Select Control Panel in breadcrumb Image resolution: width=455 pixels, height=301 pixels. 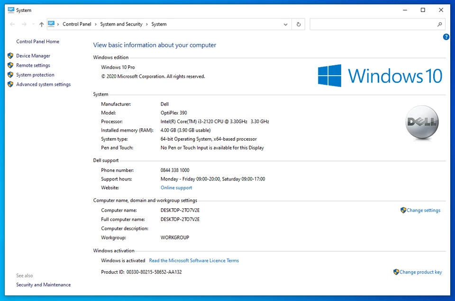coord(77,24)
